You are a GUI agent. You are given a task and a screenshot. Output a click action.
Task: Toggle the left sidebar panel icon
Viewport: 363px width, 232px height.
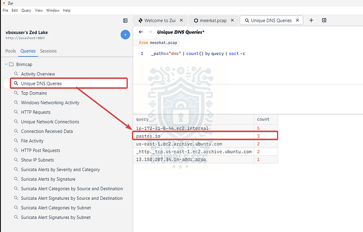[125, 20]
